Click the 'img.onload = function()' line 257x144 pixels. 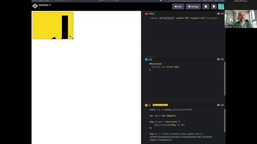[165, 122]
